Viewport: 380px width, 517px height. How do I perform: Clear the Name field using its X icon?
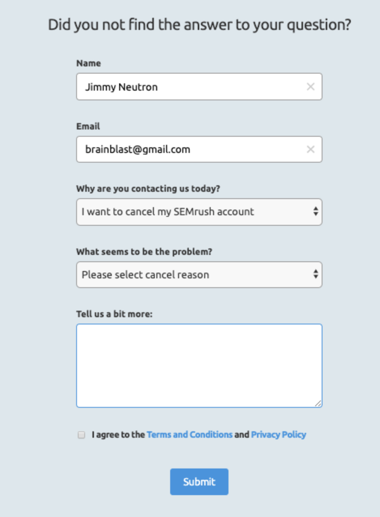tap(310, 87)
